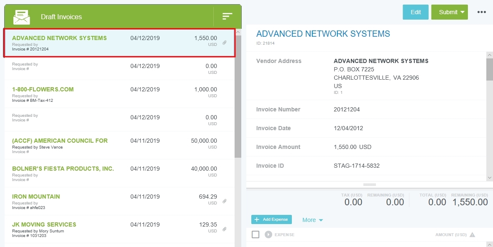Click the Add Expense button
Screen dimensions: 493x247
[271, 219]
